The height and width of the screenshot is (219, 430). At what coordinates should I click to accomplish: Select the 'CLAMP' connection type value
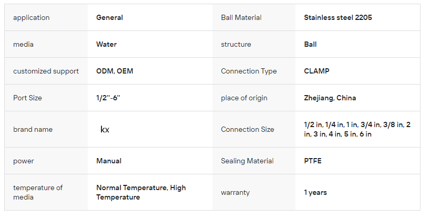tap(316, 71)
